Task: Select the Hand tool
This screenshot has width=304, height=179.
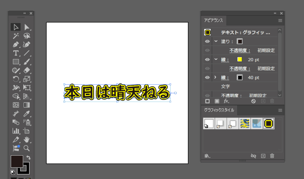Action: coord(27,139)
